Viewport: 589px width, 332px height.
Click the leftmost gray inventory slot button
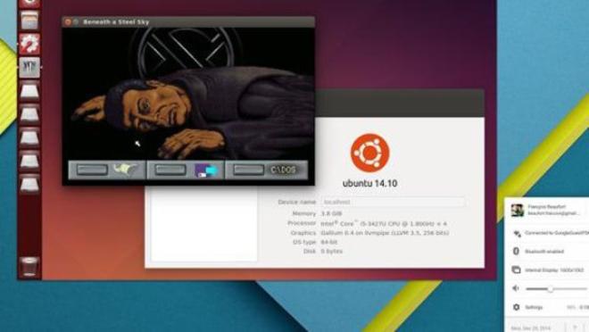click(x=92, y=170)
